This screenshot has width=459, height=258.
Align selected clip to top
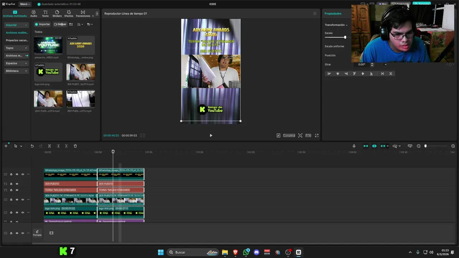tap(354, 74)
